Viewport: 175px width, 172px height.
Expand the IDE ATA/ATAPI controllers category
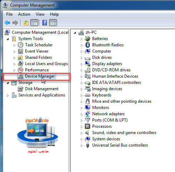click(81, 83)
